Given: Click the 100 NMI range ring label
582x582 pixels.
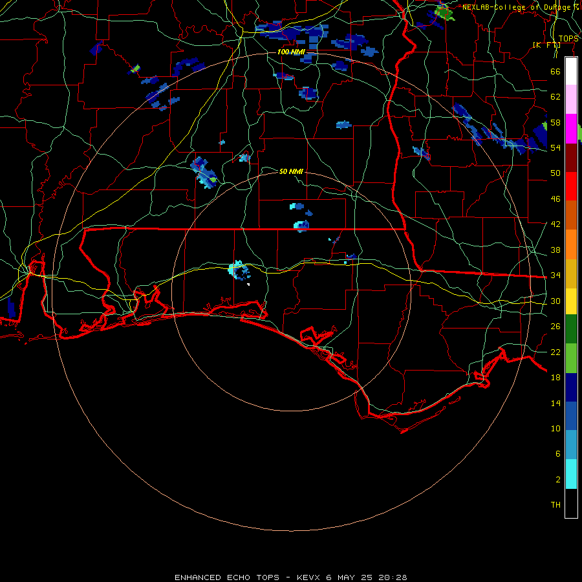Looking at the screenshot, I should 291,52.
